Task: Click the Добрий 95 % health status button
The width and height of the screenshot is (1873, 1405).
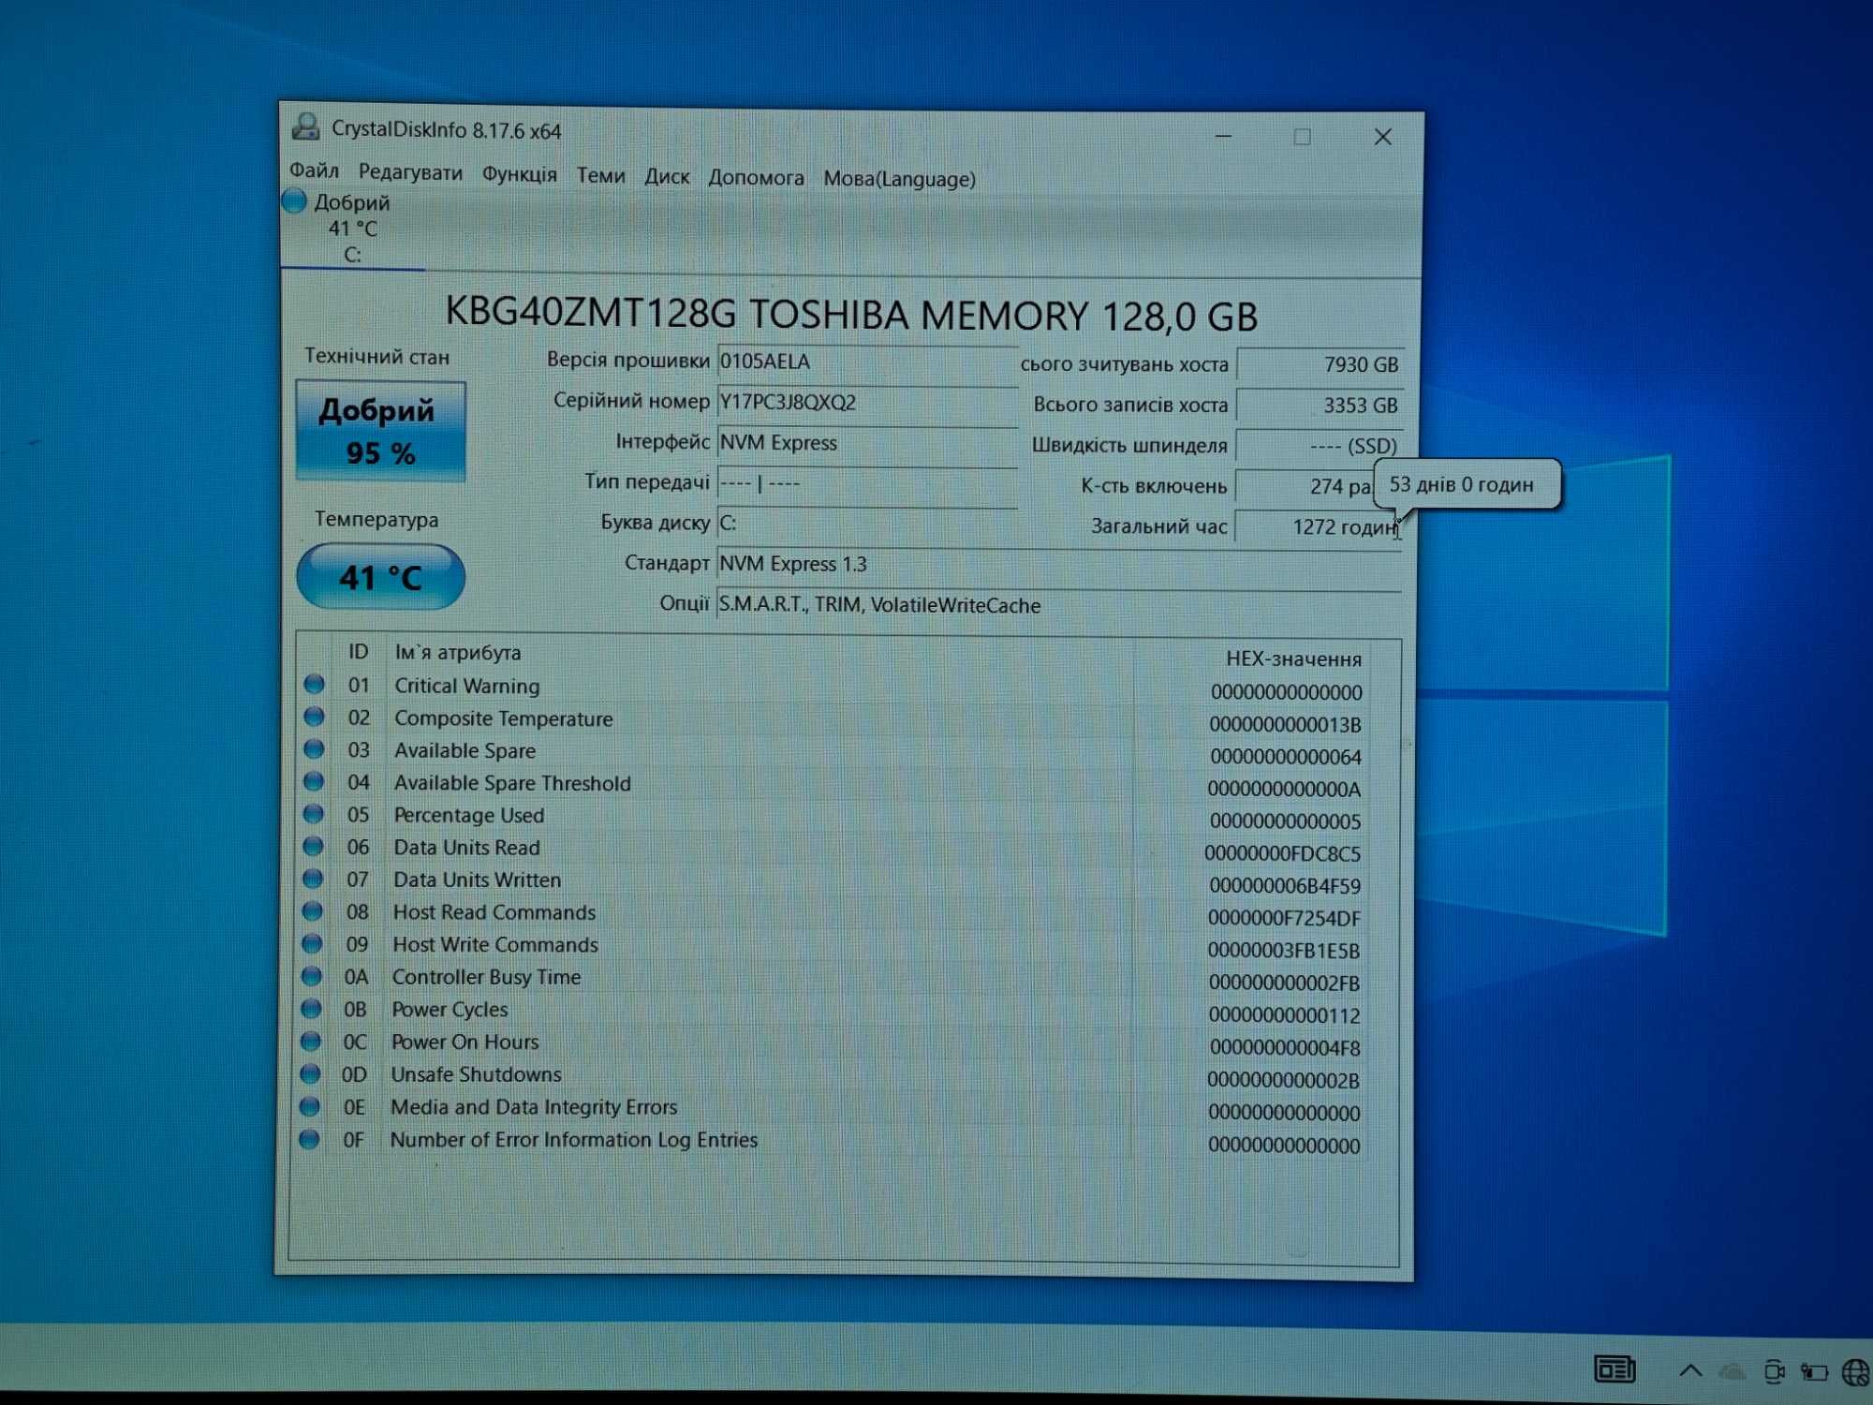Action: pyautogui.click(x=380, y=431)
